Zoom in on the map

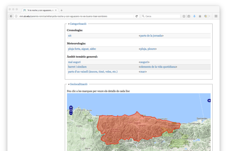coord(71,107)
